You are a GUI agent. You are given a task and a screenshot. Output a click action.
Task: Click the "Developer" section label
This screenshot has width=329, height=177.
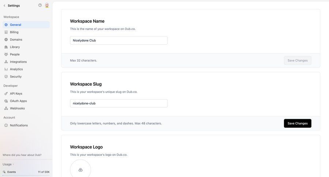[x=11, y=86]
